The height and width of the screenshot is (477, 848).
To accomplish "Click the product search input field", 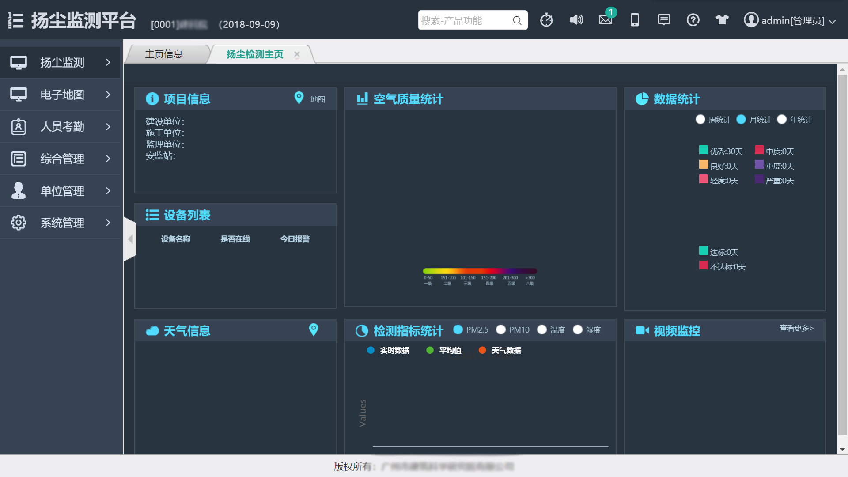I will 464,20.
